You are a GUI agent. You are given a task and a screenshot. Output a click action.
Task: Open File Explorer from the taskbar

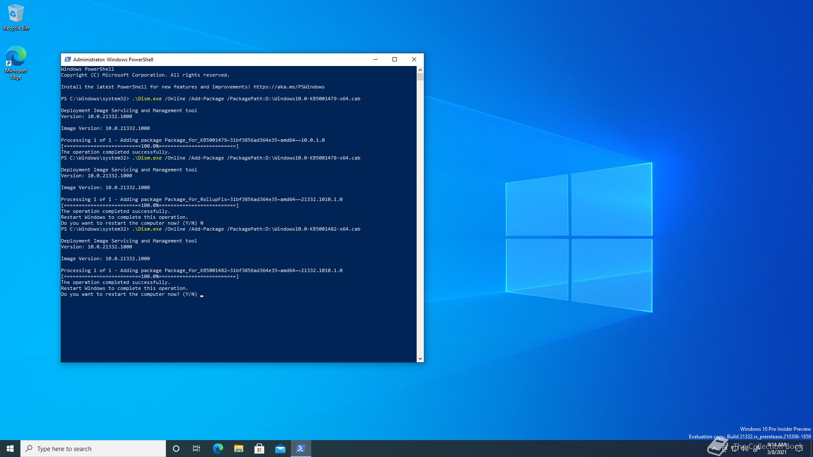pyautogui.click(x=238, y=449)
